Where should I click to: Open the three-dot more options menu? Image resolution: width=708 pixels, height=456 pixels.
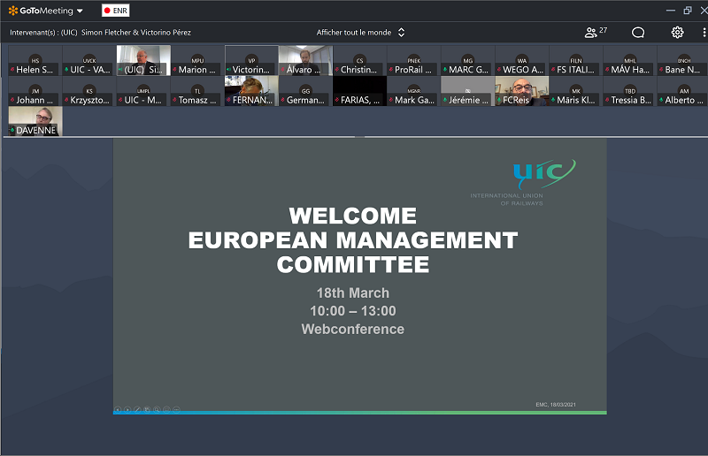[x=704, y=33]
